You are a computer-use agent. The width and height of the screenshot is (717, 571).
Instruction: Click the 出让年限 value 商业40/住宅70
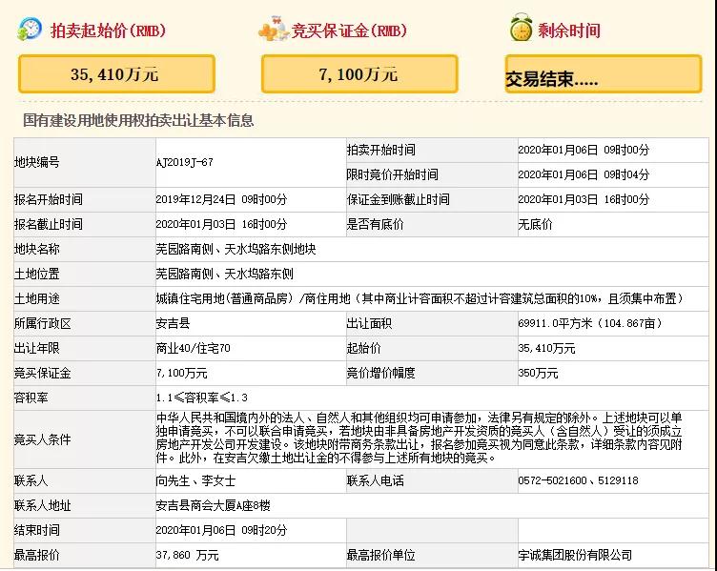[191, 349]
